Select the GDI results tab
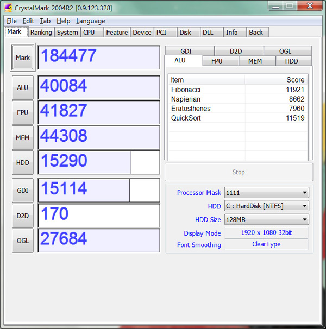326x329 pixels. [190, 51]
